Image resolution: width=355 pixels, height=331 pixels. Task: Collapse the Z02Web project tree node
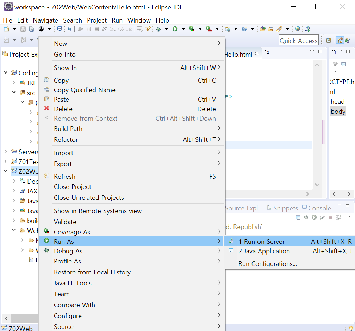(6, 171)
